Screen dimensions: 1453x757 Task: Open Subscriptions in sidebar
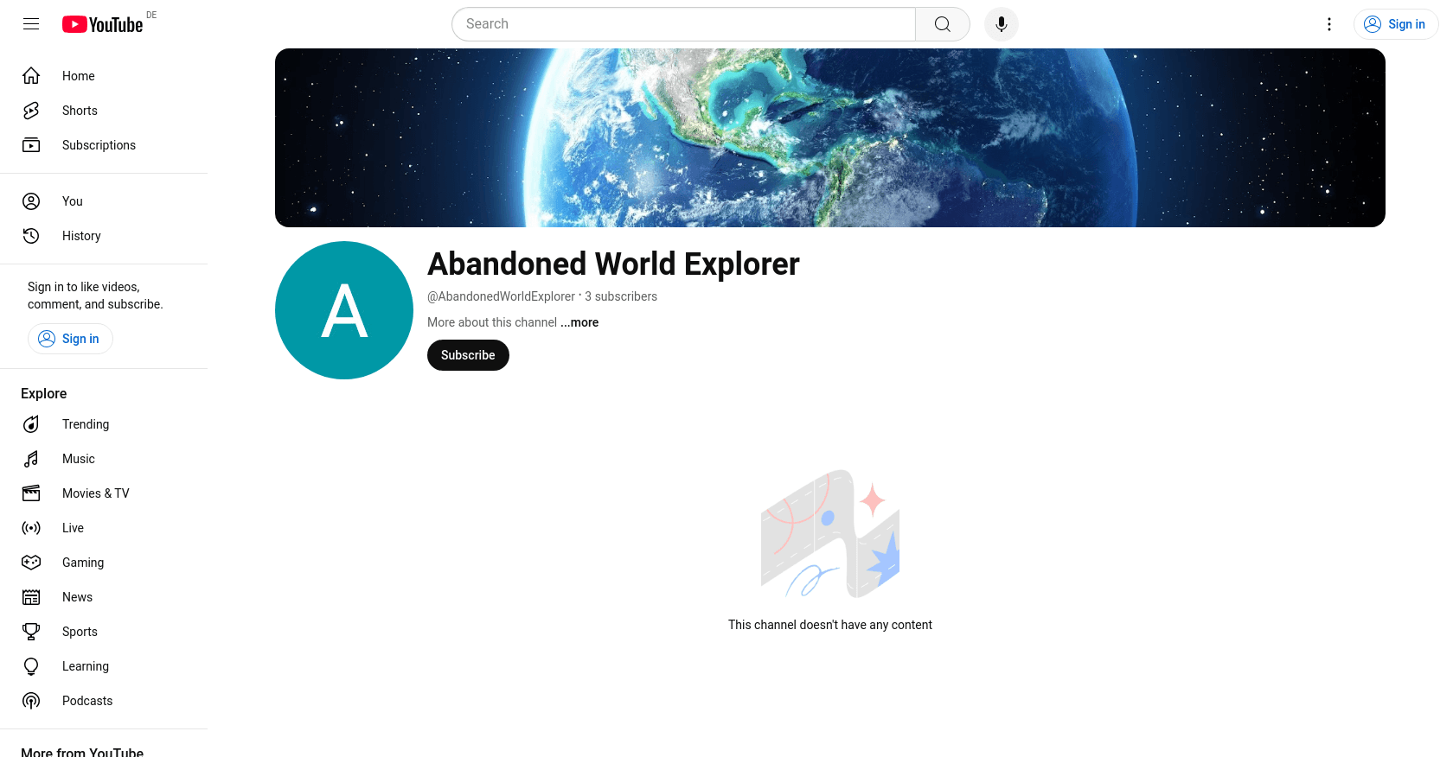point(99,145)
